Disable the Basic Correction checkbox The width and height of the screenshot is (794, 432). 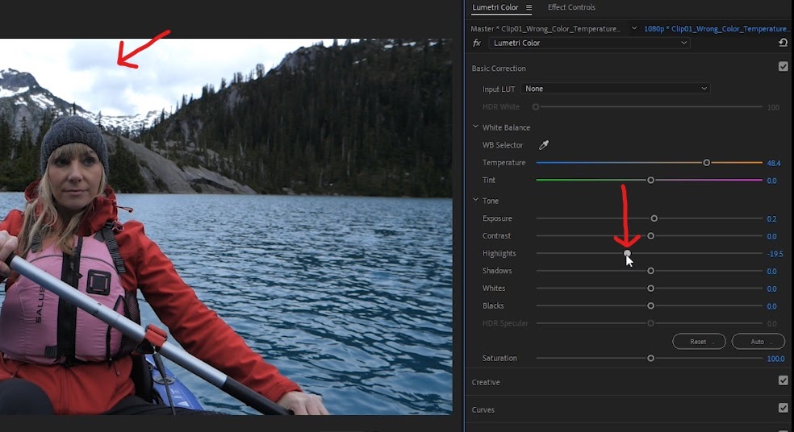pyautogui.click(x=783, y=67)
